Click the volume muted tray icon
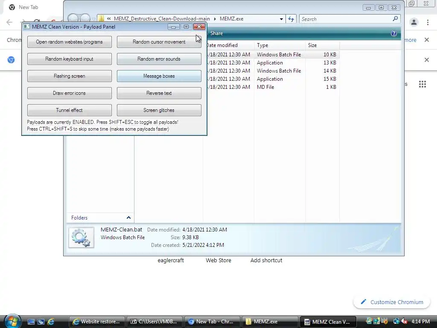 pos(405,321)
